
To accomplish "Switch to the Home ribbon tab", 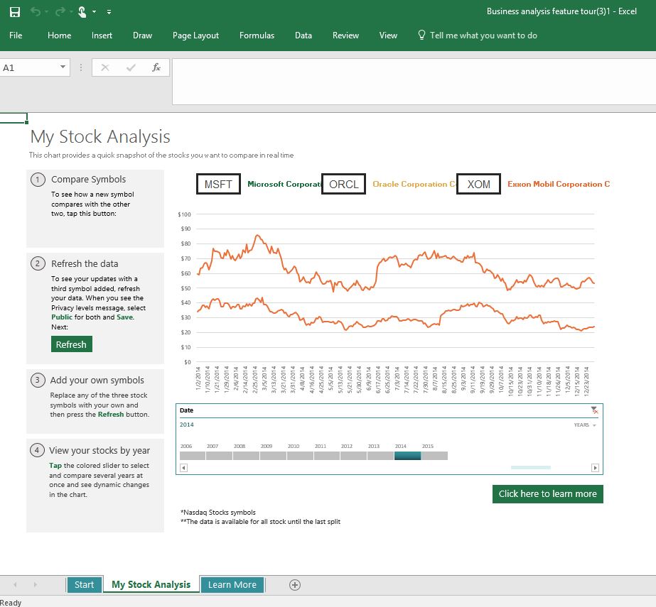I will tap(60, 35).
